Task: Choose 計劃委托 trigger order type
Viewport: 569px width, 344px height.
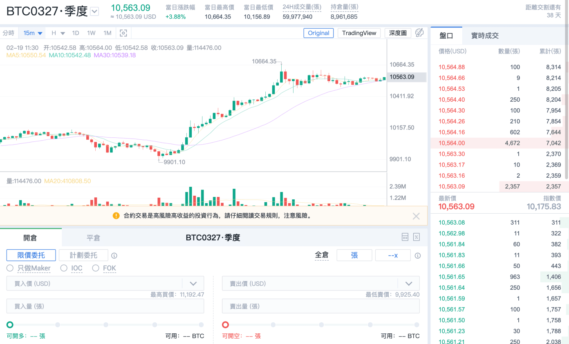Action: coord(83,255)
